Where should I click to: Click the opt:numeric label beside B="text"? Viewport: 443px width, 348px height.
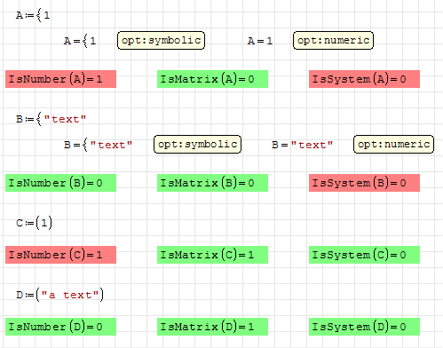pyautogui.click(x=393, y=145)
